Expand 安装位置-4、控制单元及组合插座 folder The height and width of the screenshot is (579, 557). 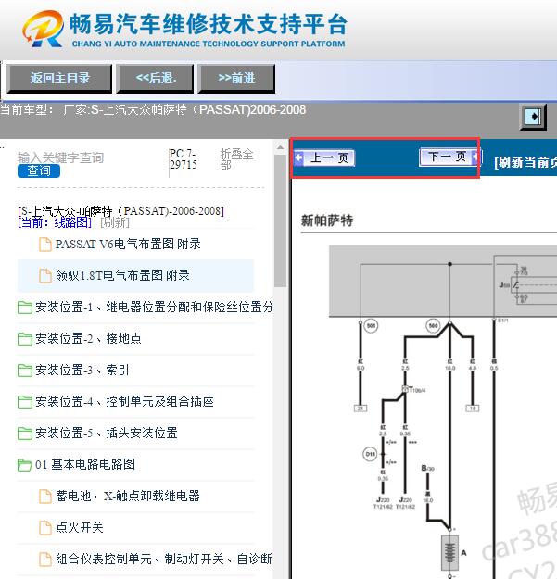coord(124,402)
